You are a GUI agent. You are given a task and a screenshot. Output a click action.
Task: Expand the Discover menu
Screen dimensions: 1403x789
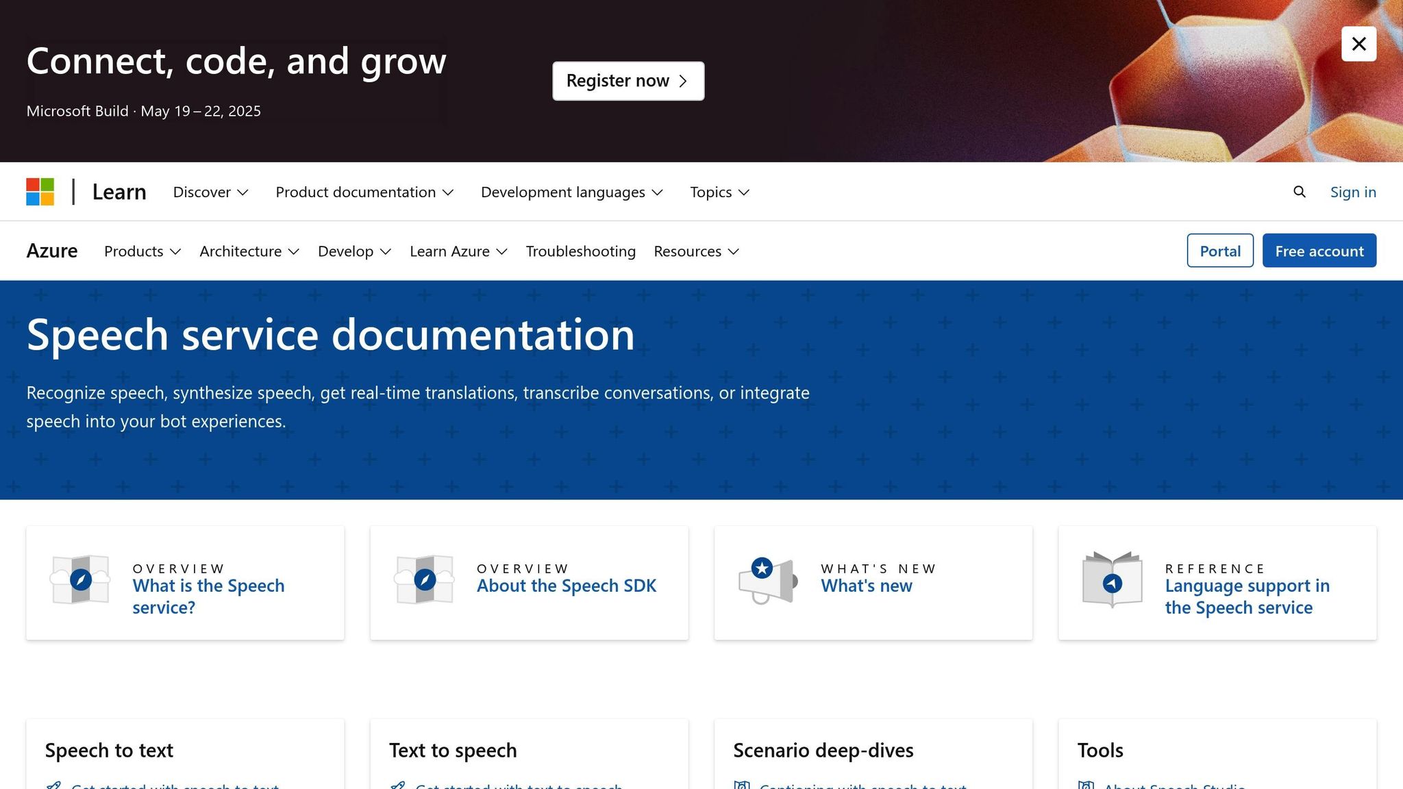(210, 192)
